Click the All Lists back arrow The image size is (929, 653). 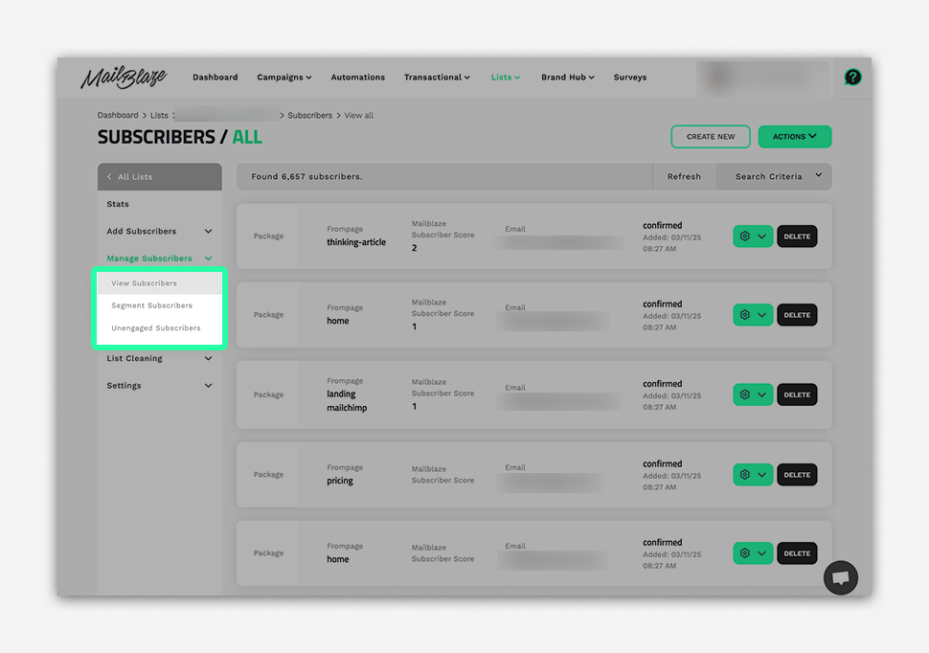point(109,177)
